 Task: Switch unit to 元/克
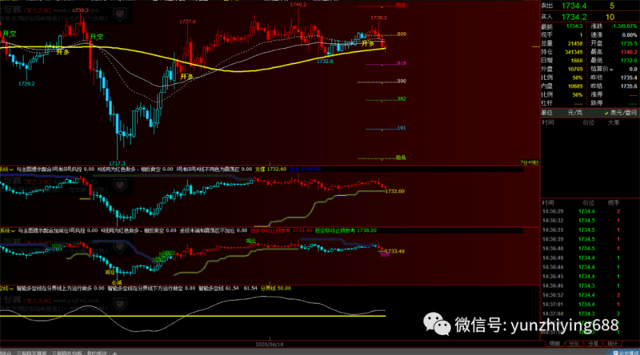tap(575, 112)
